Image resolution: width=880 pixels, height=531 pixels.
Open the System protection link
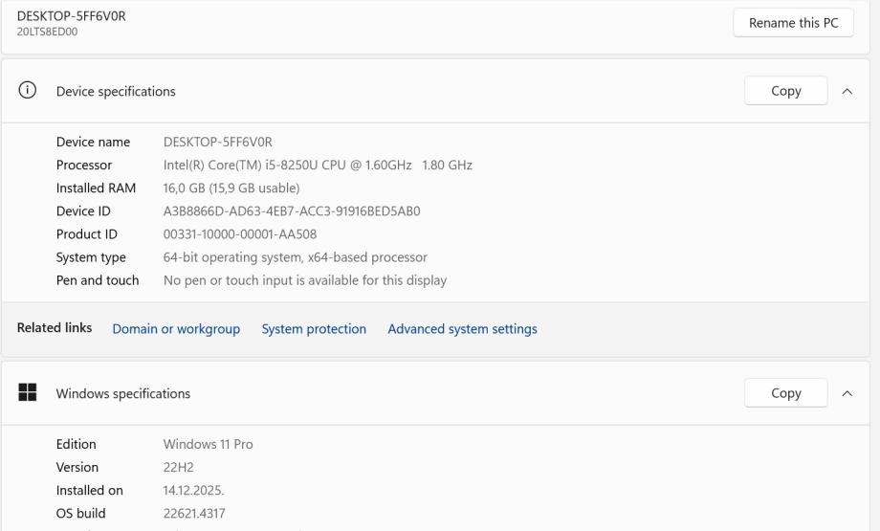point(314,329)
